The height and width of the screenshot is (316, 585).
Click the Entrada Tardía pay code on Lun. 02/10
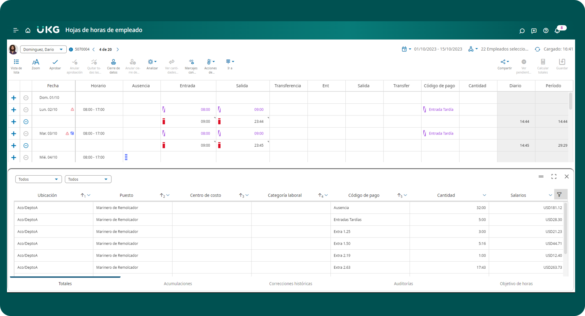click(x=441, y=110)
